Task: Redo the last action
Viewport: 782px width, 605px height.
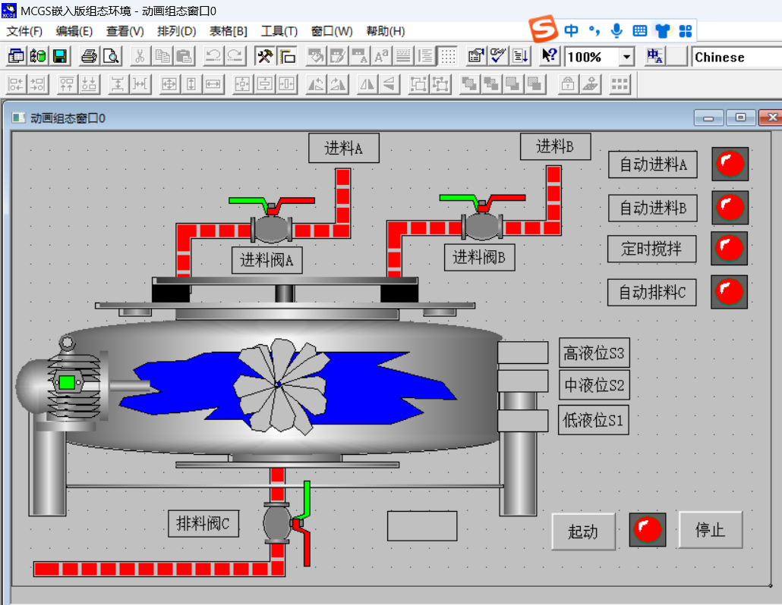Action: 235,56
